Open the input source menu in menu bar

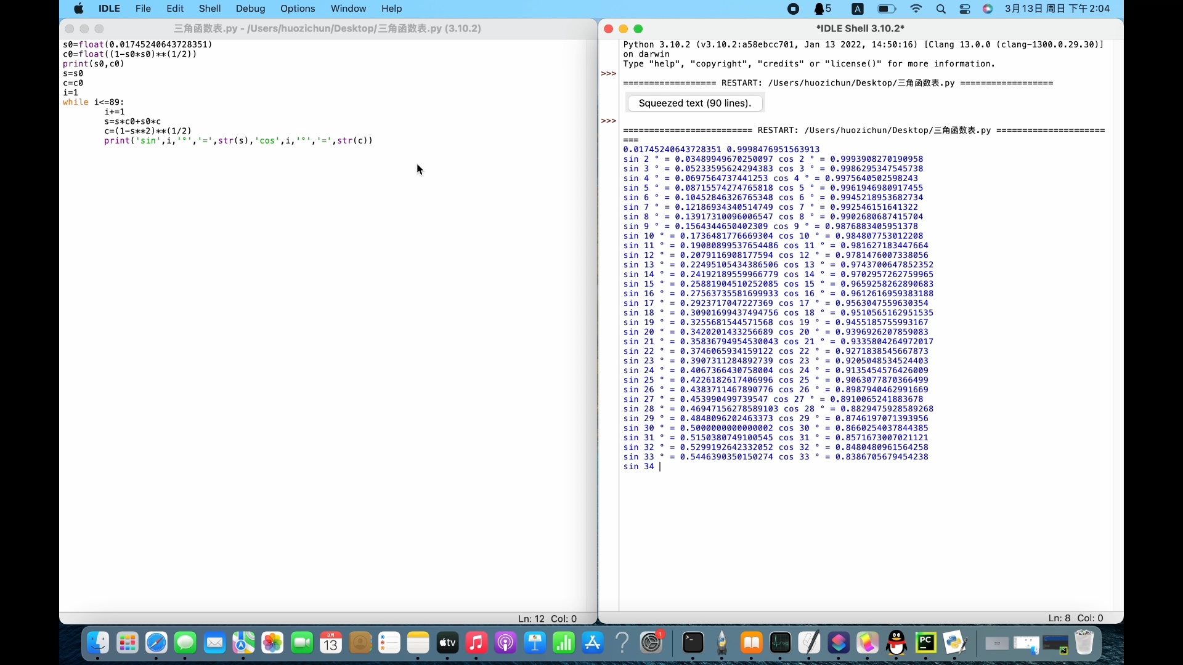858,9
